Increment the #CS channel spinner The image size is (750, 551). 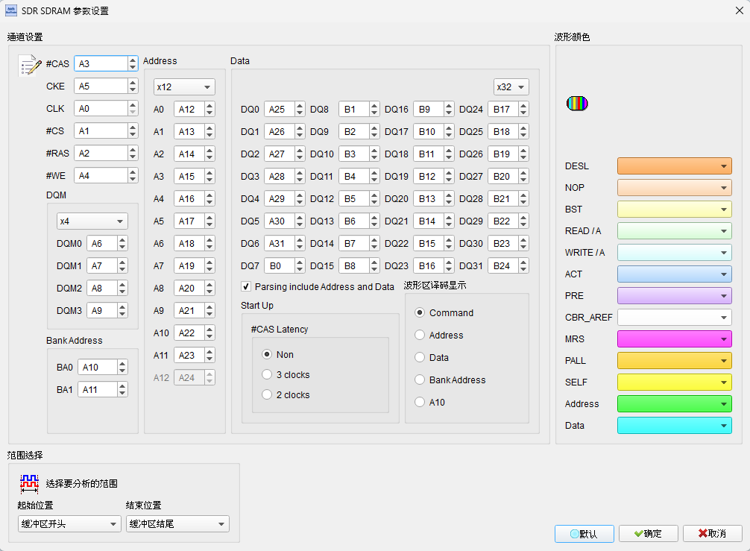[x=133, y=127]
